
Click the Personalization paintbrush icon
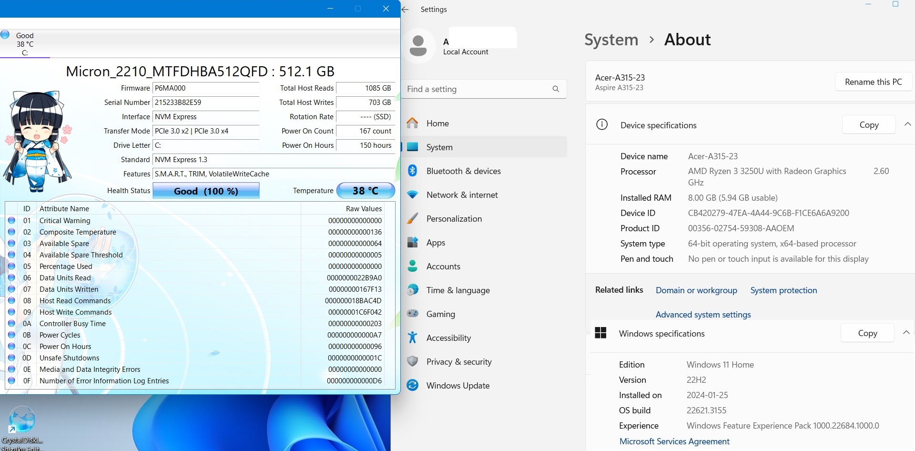tap(412, 218)
